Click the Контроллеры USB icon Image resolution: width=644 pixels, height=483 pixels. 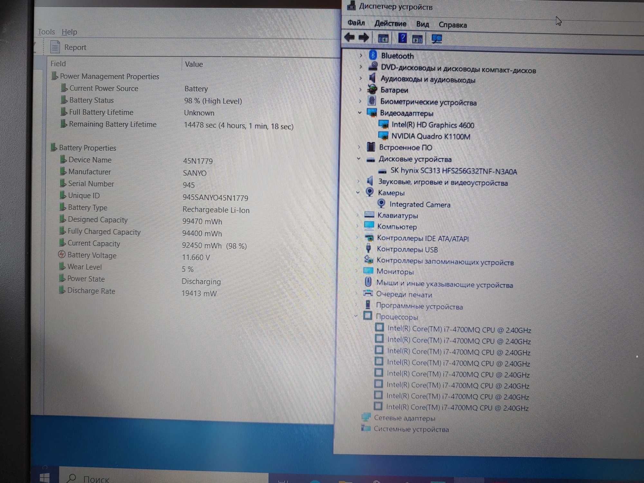[369, 249]
